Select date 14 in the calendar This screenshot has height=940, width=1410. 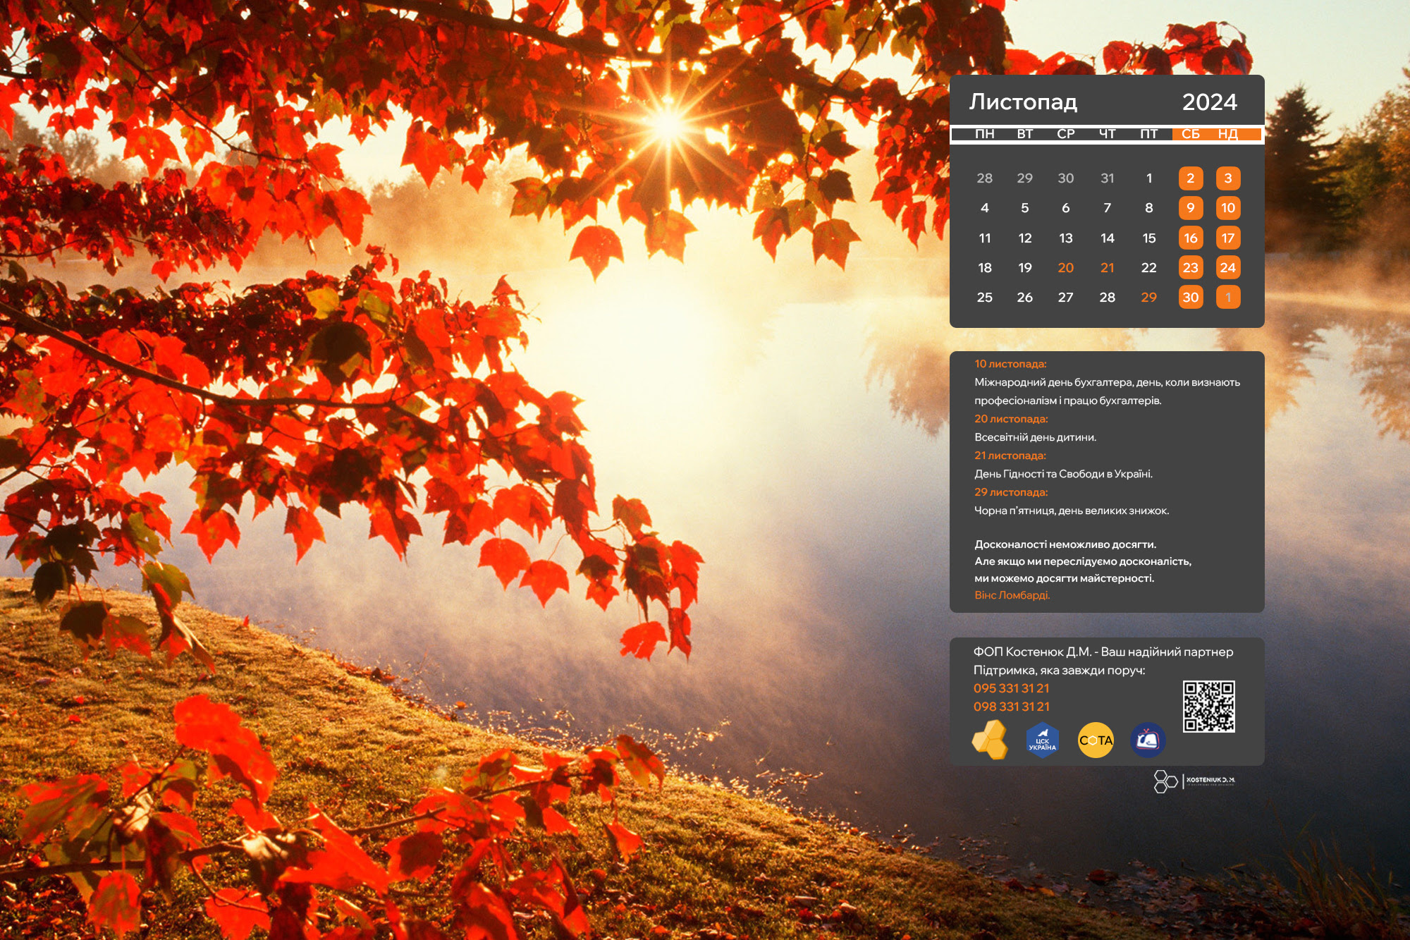coord(1108,238)
